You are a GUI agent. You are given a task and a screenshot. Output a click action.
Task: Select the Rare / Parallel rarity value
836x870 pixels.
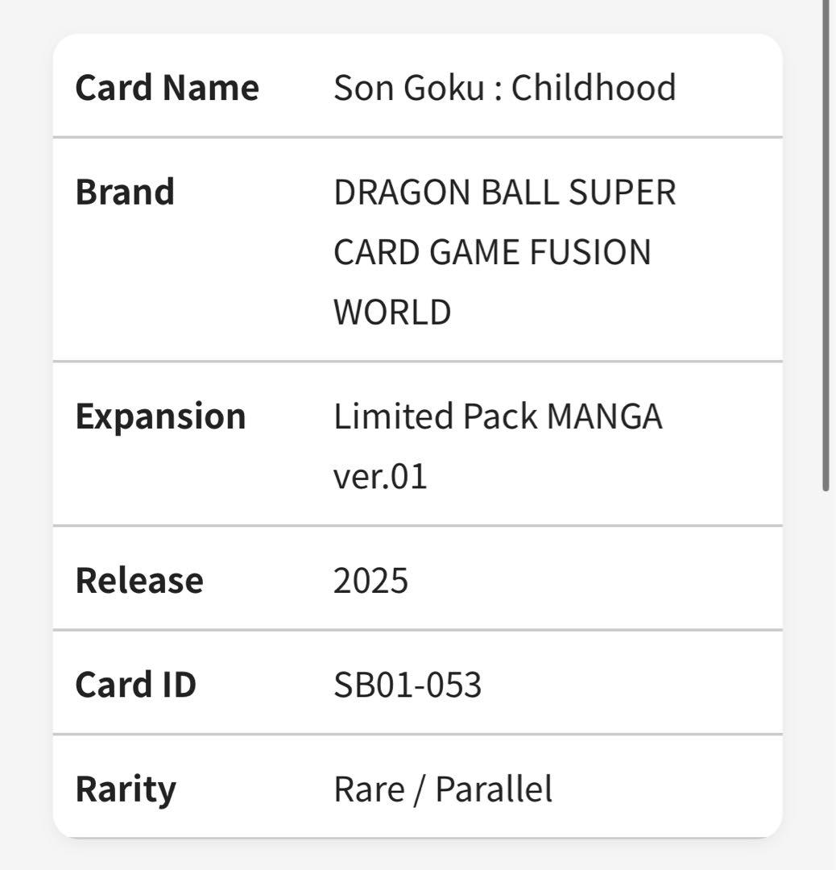443,789
